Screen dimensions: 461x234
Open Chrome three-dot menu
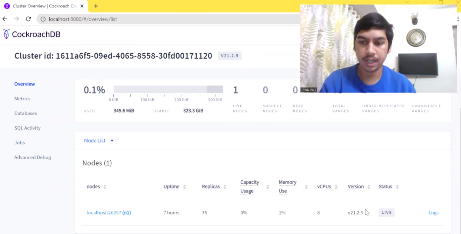point(458,19)
